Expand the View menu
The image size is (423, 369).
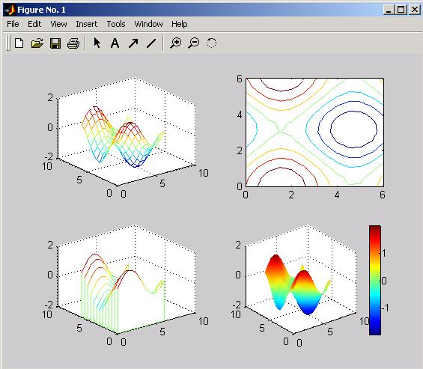[58, 24]
